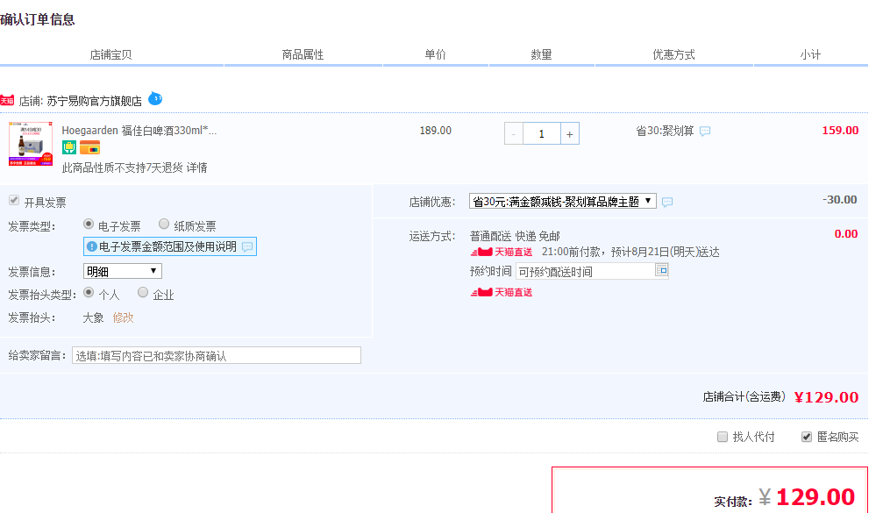
Task: Click the 给卖家留言 message input field
Action: coord(217,355)
